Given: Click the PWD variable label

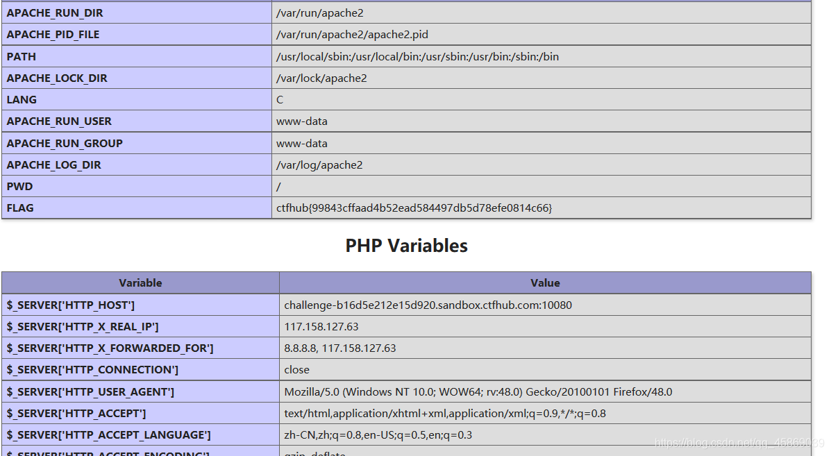Looking at the screenshot, I should click(x=19, y=187).
